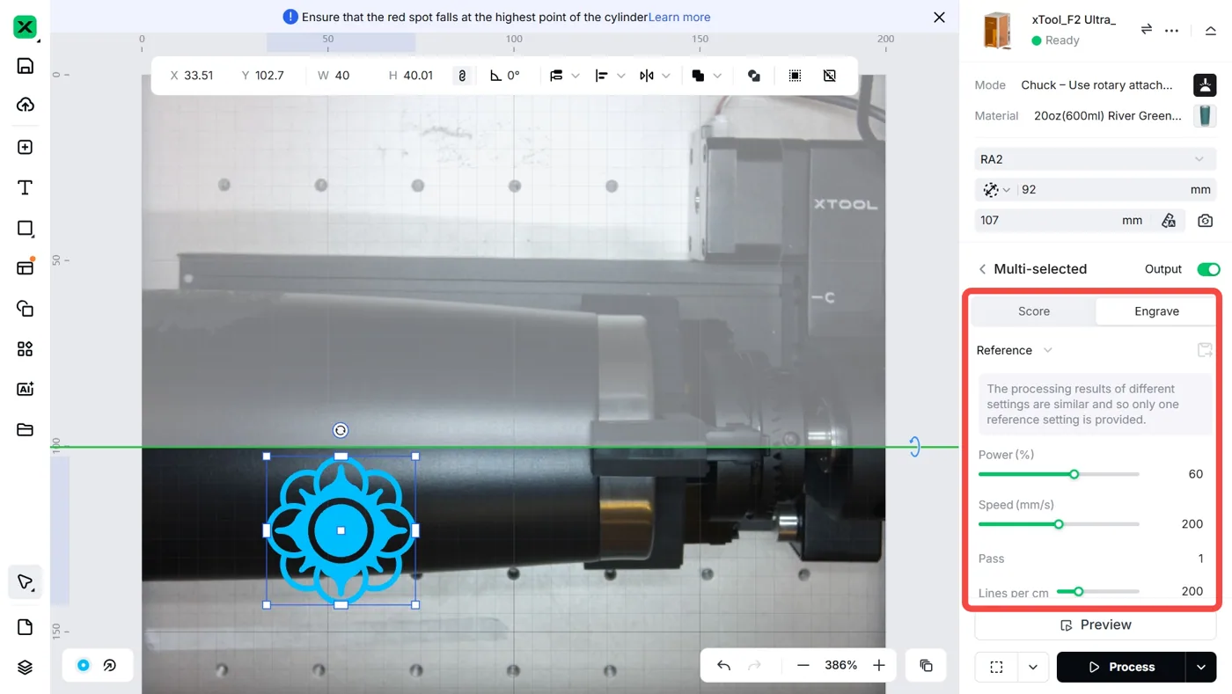Screen dimensions: 1232x694
Task: Open the Learn more link
Action: [679, 17]
